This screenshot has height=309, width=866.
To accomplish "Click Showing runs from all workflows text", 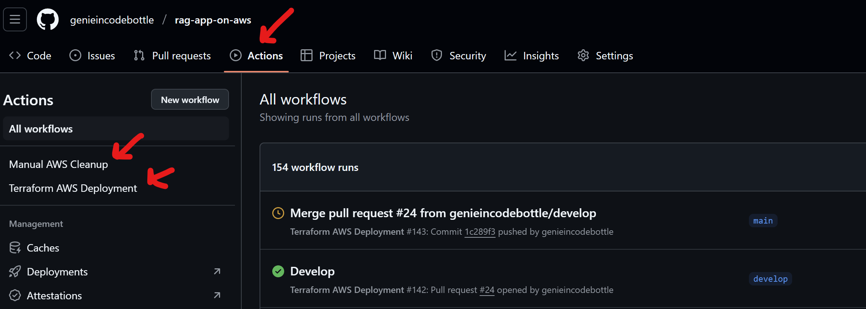I will click(x=335, y=118).
